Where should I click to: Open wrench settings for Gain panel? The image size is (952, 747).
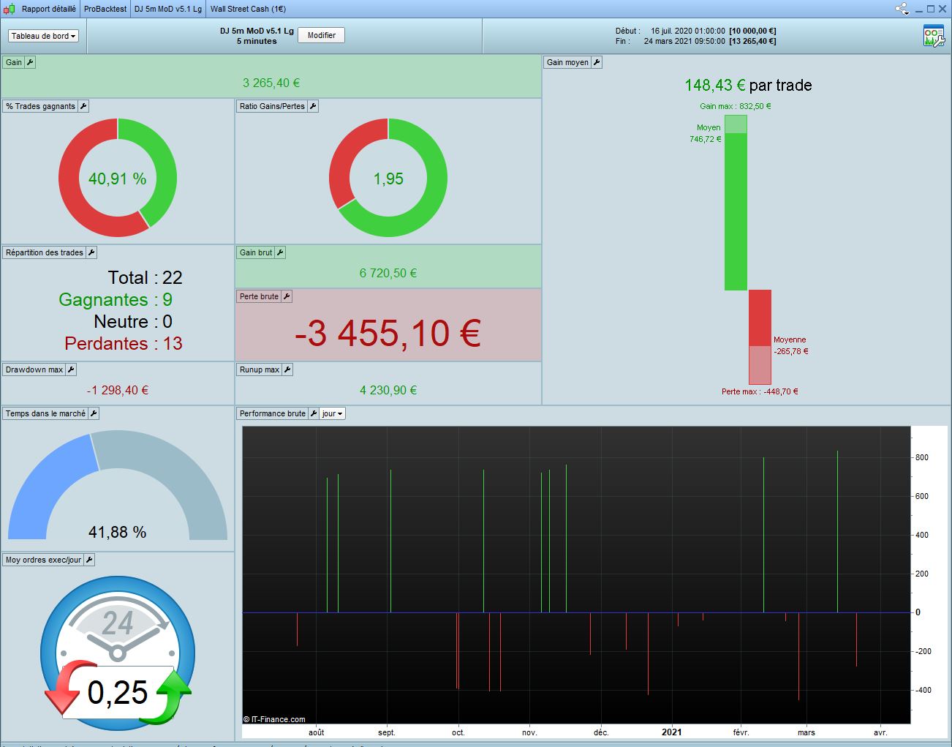(30, 62)
